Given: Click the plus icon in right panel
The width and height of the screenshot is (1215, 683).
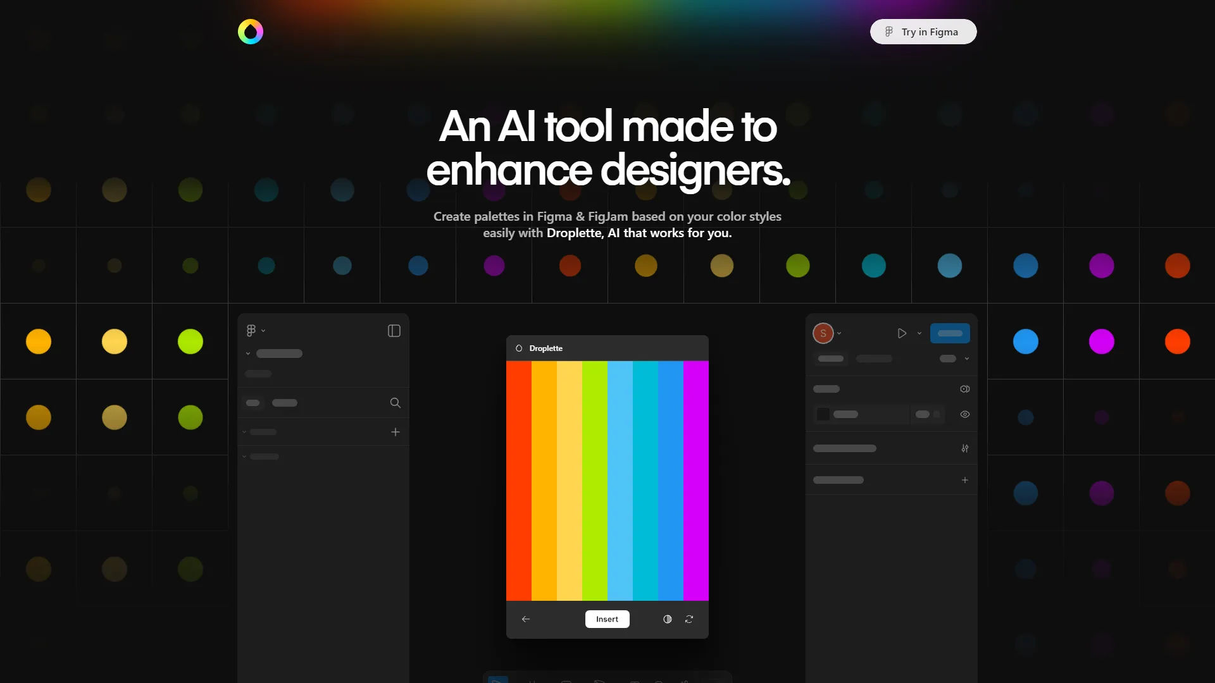Looking at the screenshot, I should click(x=964, y=480).
